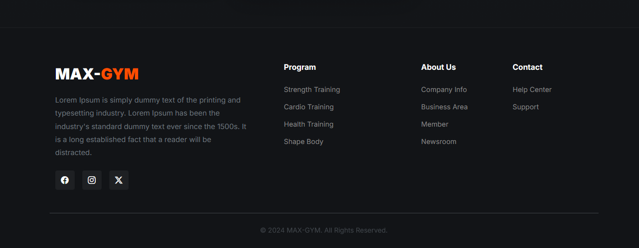Click the Support link under Contact
This screenshot has width=639, height=248.
tap(525, 107)
